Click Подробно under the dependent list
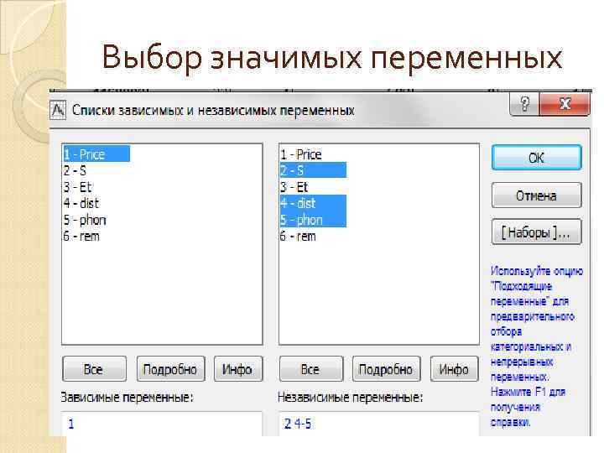Screen dimensions: 604x453 coord(170,369)
